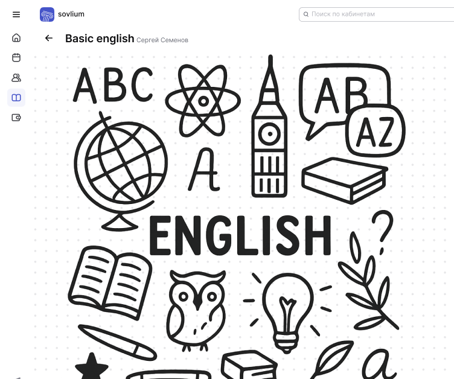Click the atom symbol drawing

203,101
